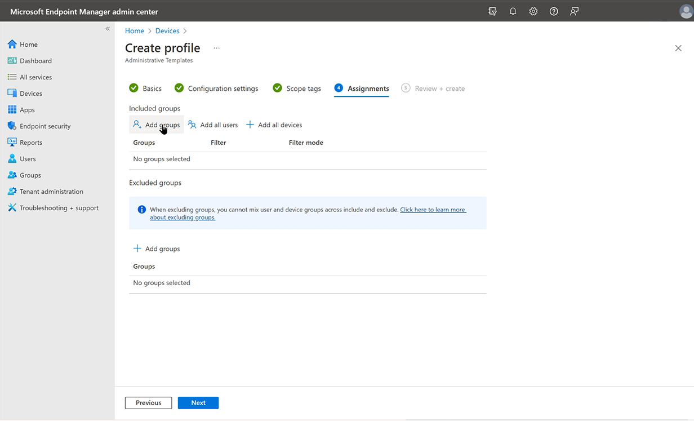Viewport: 694px width, 421px height.
Task: Click Add all users
Action: coord(213,125)
